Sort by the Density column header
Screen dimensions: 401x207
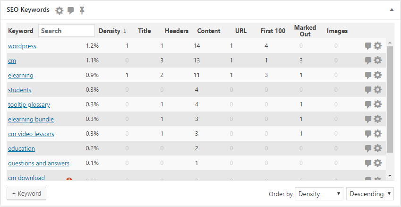click(112, 31)
